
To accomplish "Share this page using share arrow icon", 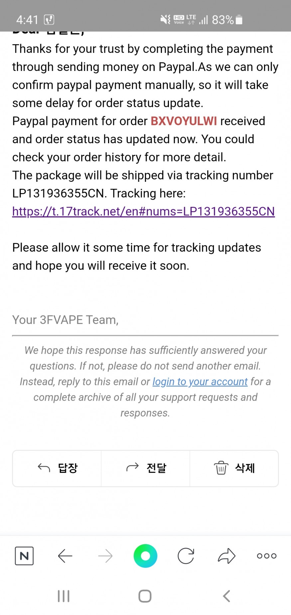I will point(226,556).
